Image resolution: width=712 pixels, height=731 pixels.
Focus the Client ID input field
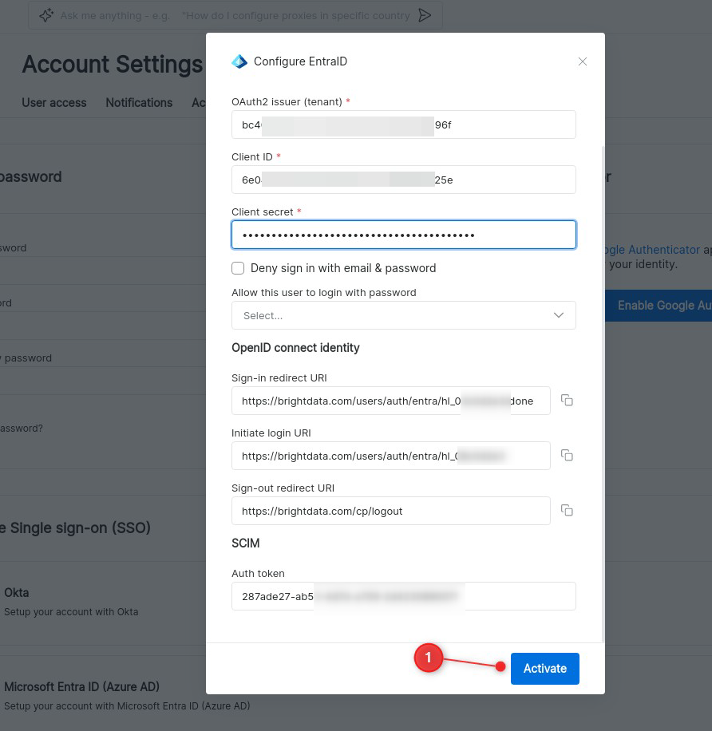click(x=404, y=180)
